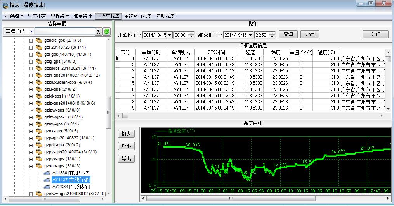Click the gzsan-gps folder icon
Screen dimensions: 394x206
[x=39, y=166]
